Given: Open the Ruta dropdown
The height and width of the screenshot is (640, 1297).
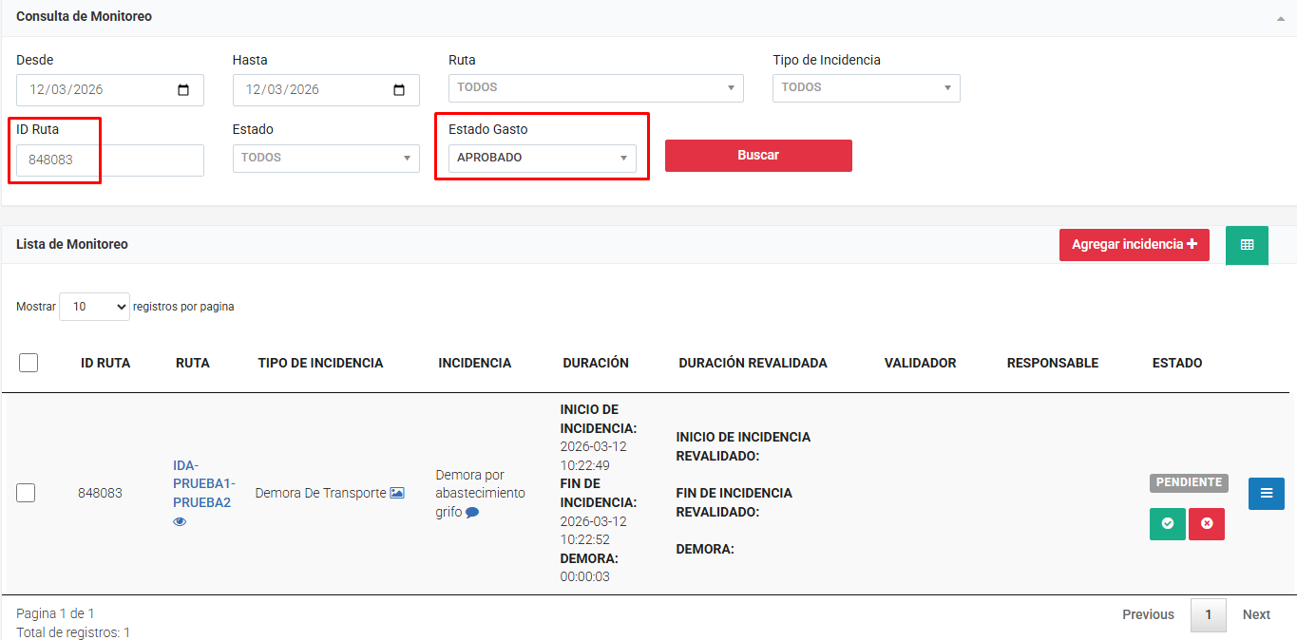Looking at the screenshot, I should coord(596,87).
